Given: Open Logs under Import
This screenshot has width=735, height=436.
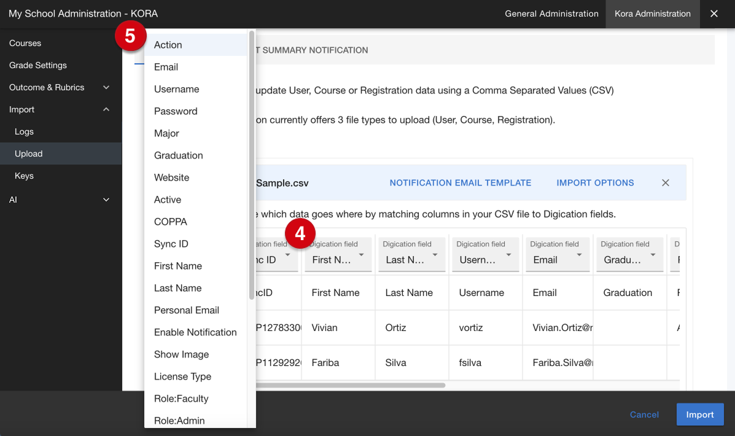Looking at the screenshot, I should [60, 132].
